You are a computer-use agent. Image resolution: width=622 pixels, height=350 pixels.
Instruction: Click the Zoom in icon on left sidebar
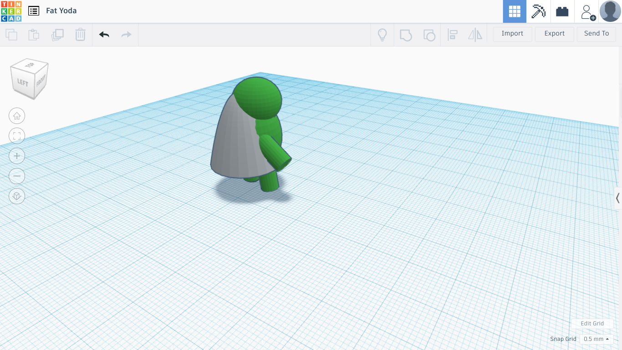[x=17, y=156]
